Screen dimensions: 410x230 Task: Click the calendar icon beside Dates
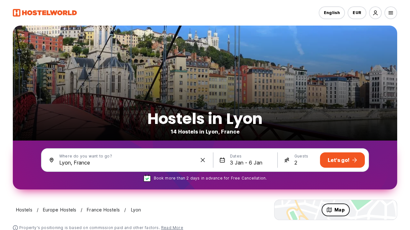click(x=222, y=160)
